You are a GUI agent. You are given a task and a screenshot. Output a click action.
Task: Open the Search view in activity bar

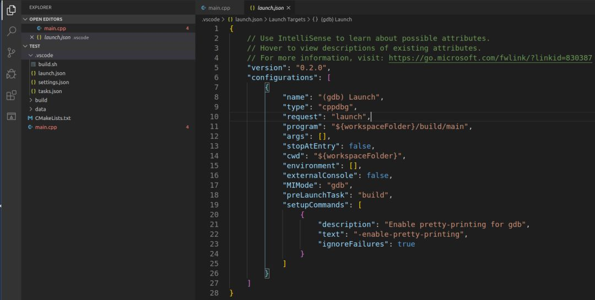click(x=12, y=31)
